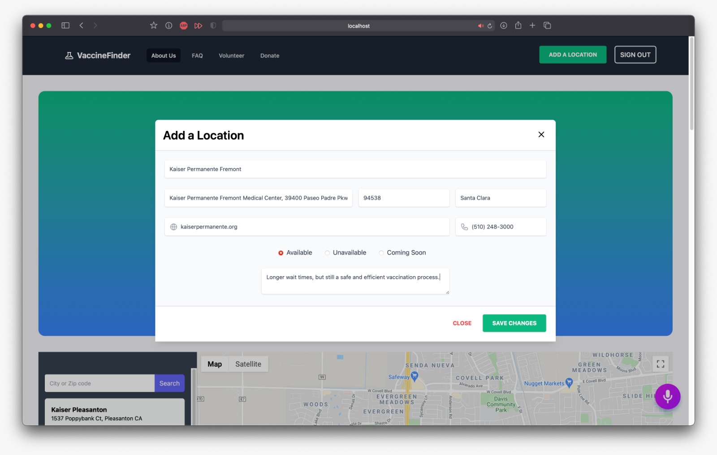Click the info circle extension icon

168,26
